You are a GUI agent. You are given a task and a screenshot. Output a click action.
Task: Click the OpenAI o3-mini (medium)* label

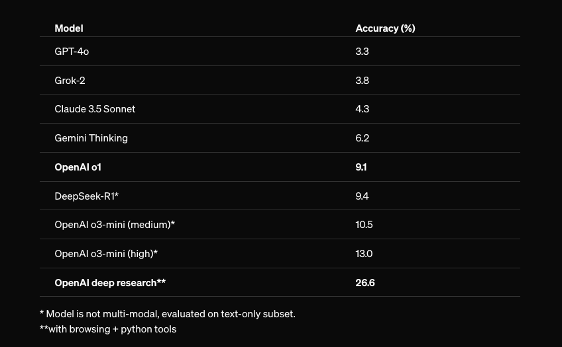point(115,224)
